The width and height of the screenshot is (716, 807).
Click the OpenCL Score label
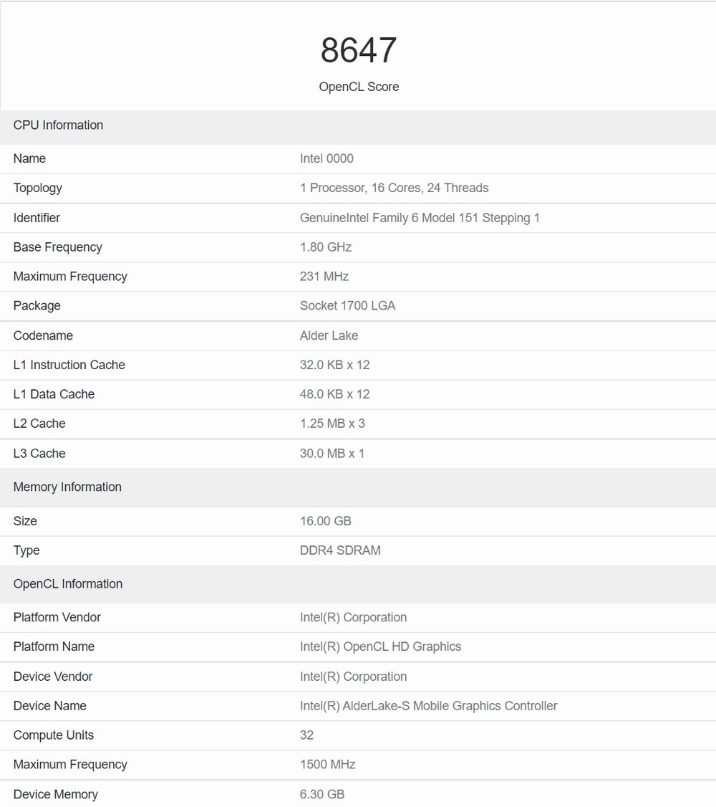tap(359, 87)
